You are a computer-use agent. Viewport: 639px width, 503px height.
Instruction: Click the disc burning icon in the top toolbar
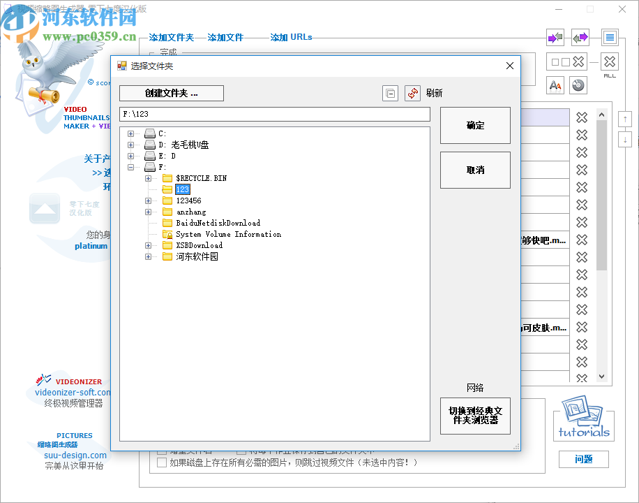click(x=578, y=85)
